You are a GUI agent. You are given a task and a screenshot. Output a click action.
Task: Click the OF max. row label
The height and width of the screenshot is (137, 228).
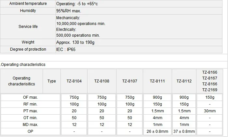point(30,97)
